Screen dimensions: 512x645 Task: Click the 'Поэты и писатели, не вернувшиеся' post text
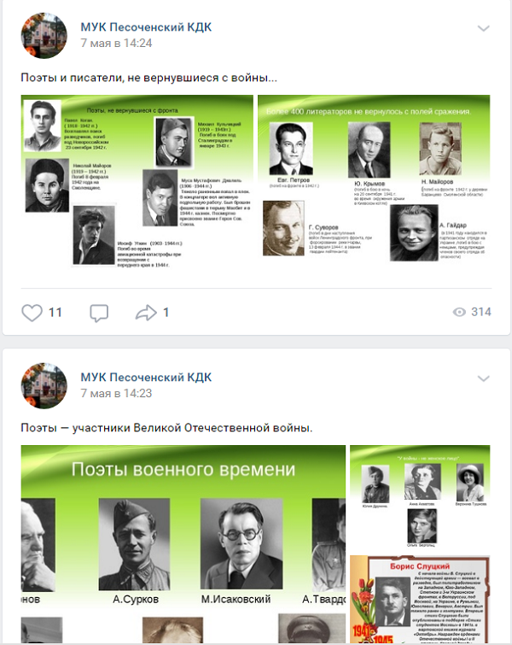coord(148,78)
